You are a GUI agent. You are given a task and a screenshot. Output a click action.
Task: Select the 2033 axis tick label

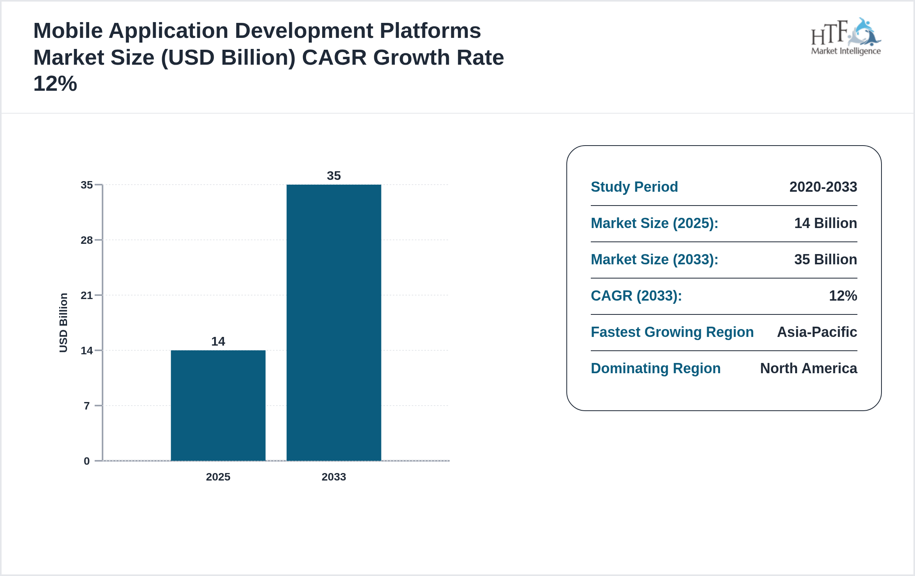(334, 477)
